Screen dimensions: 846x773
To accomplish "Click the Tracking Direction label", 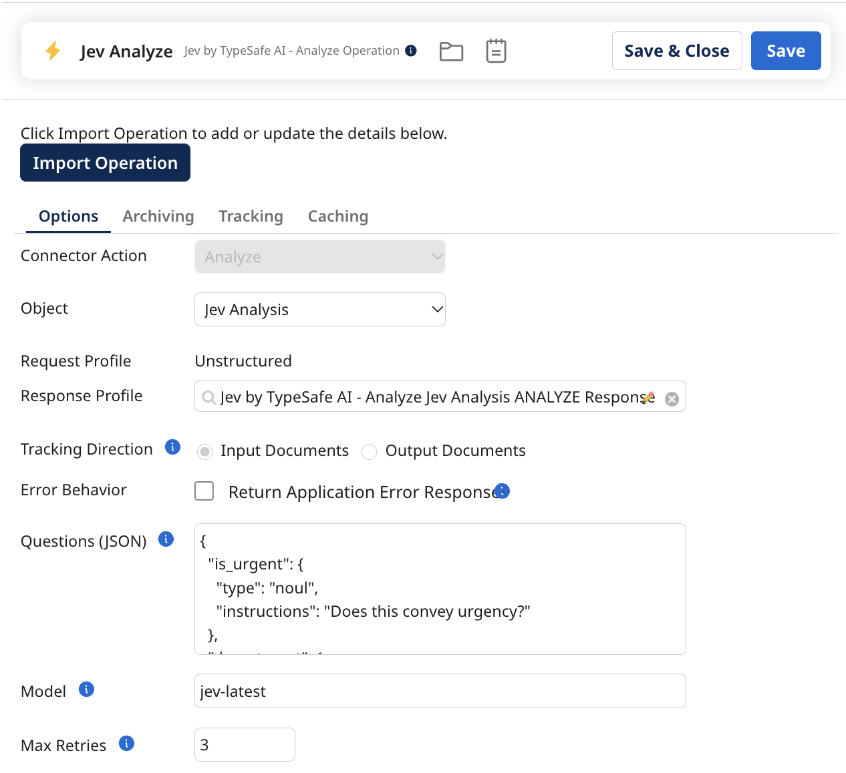I will tap(87, 449).
